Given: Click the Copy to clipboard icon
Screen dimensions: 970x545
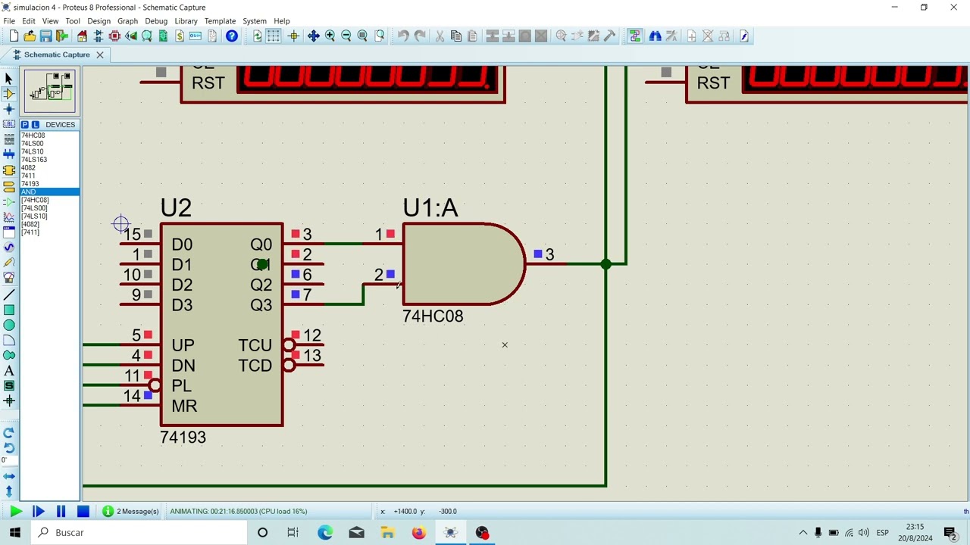Looking at the screenshot, I should (x=456, y=36).
